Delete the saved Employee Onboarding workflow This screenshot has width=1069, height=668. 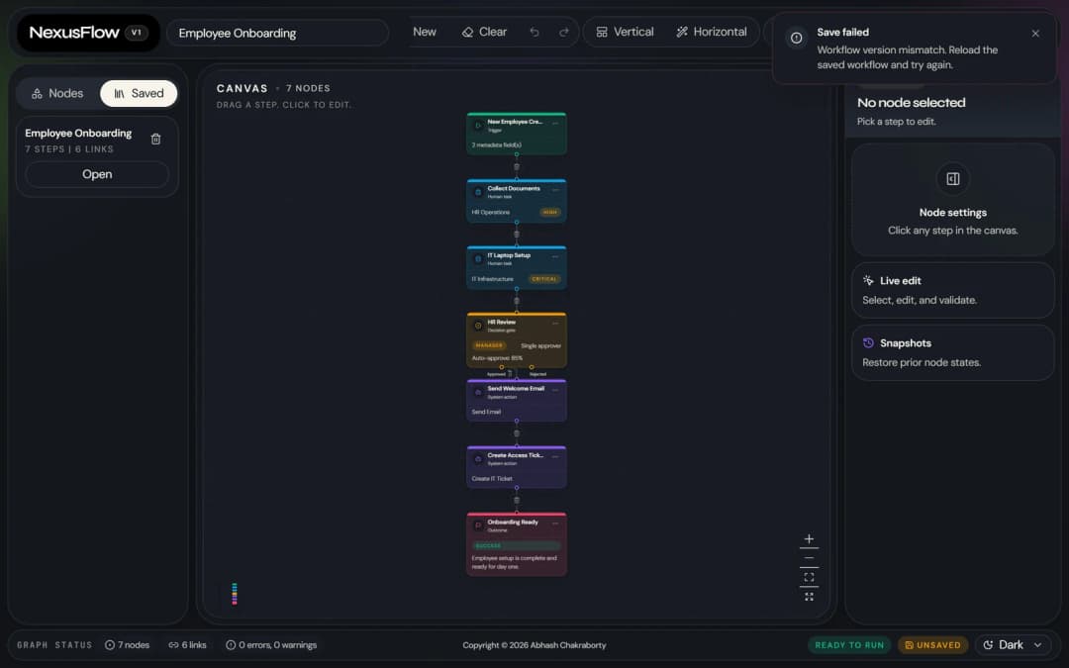[x=155, y=140]
